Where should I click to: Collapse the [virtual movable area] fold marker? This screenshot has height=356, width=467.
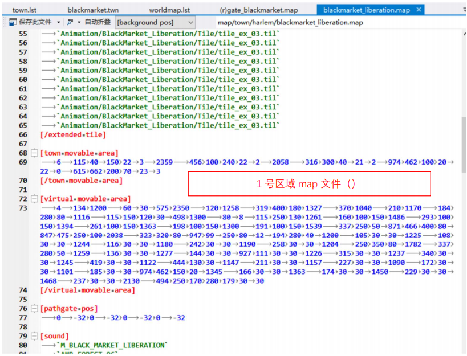coord(34,199)
